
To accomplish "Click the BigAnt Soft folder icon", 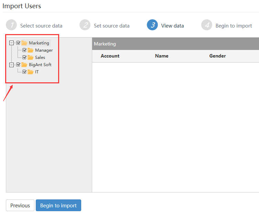I will tap(24, 65).
